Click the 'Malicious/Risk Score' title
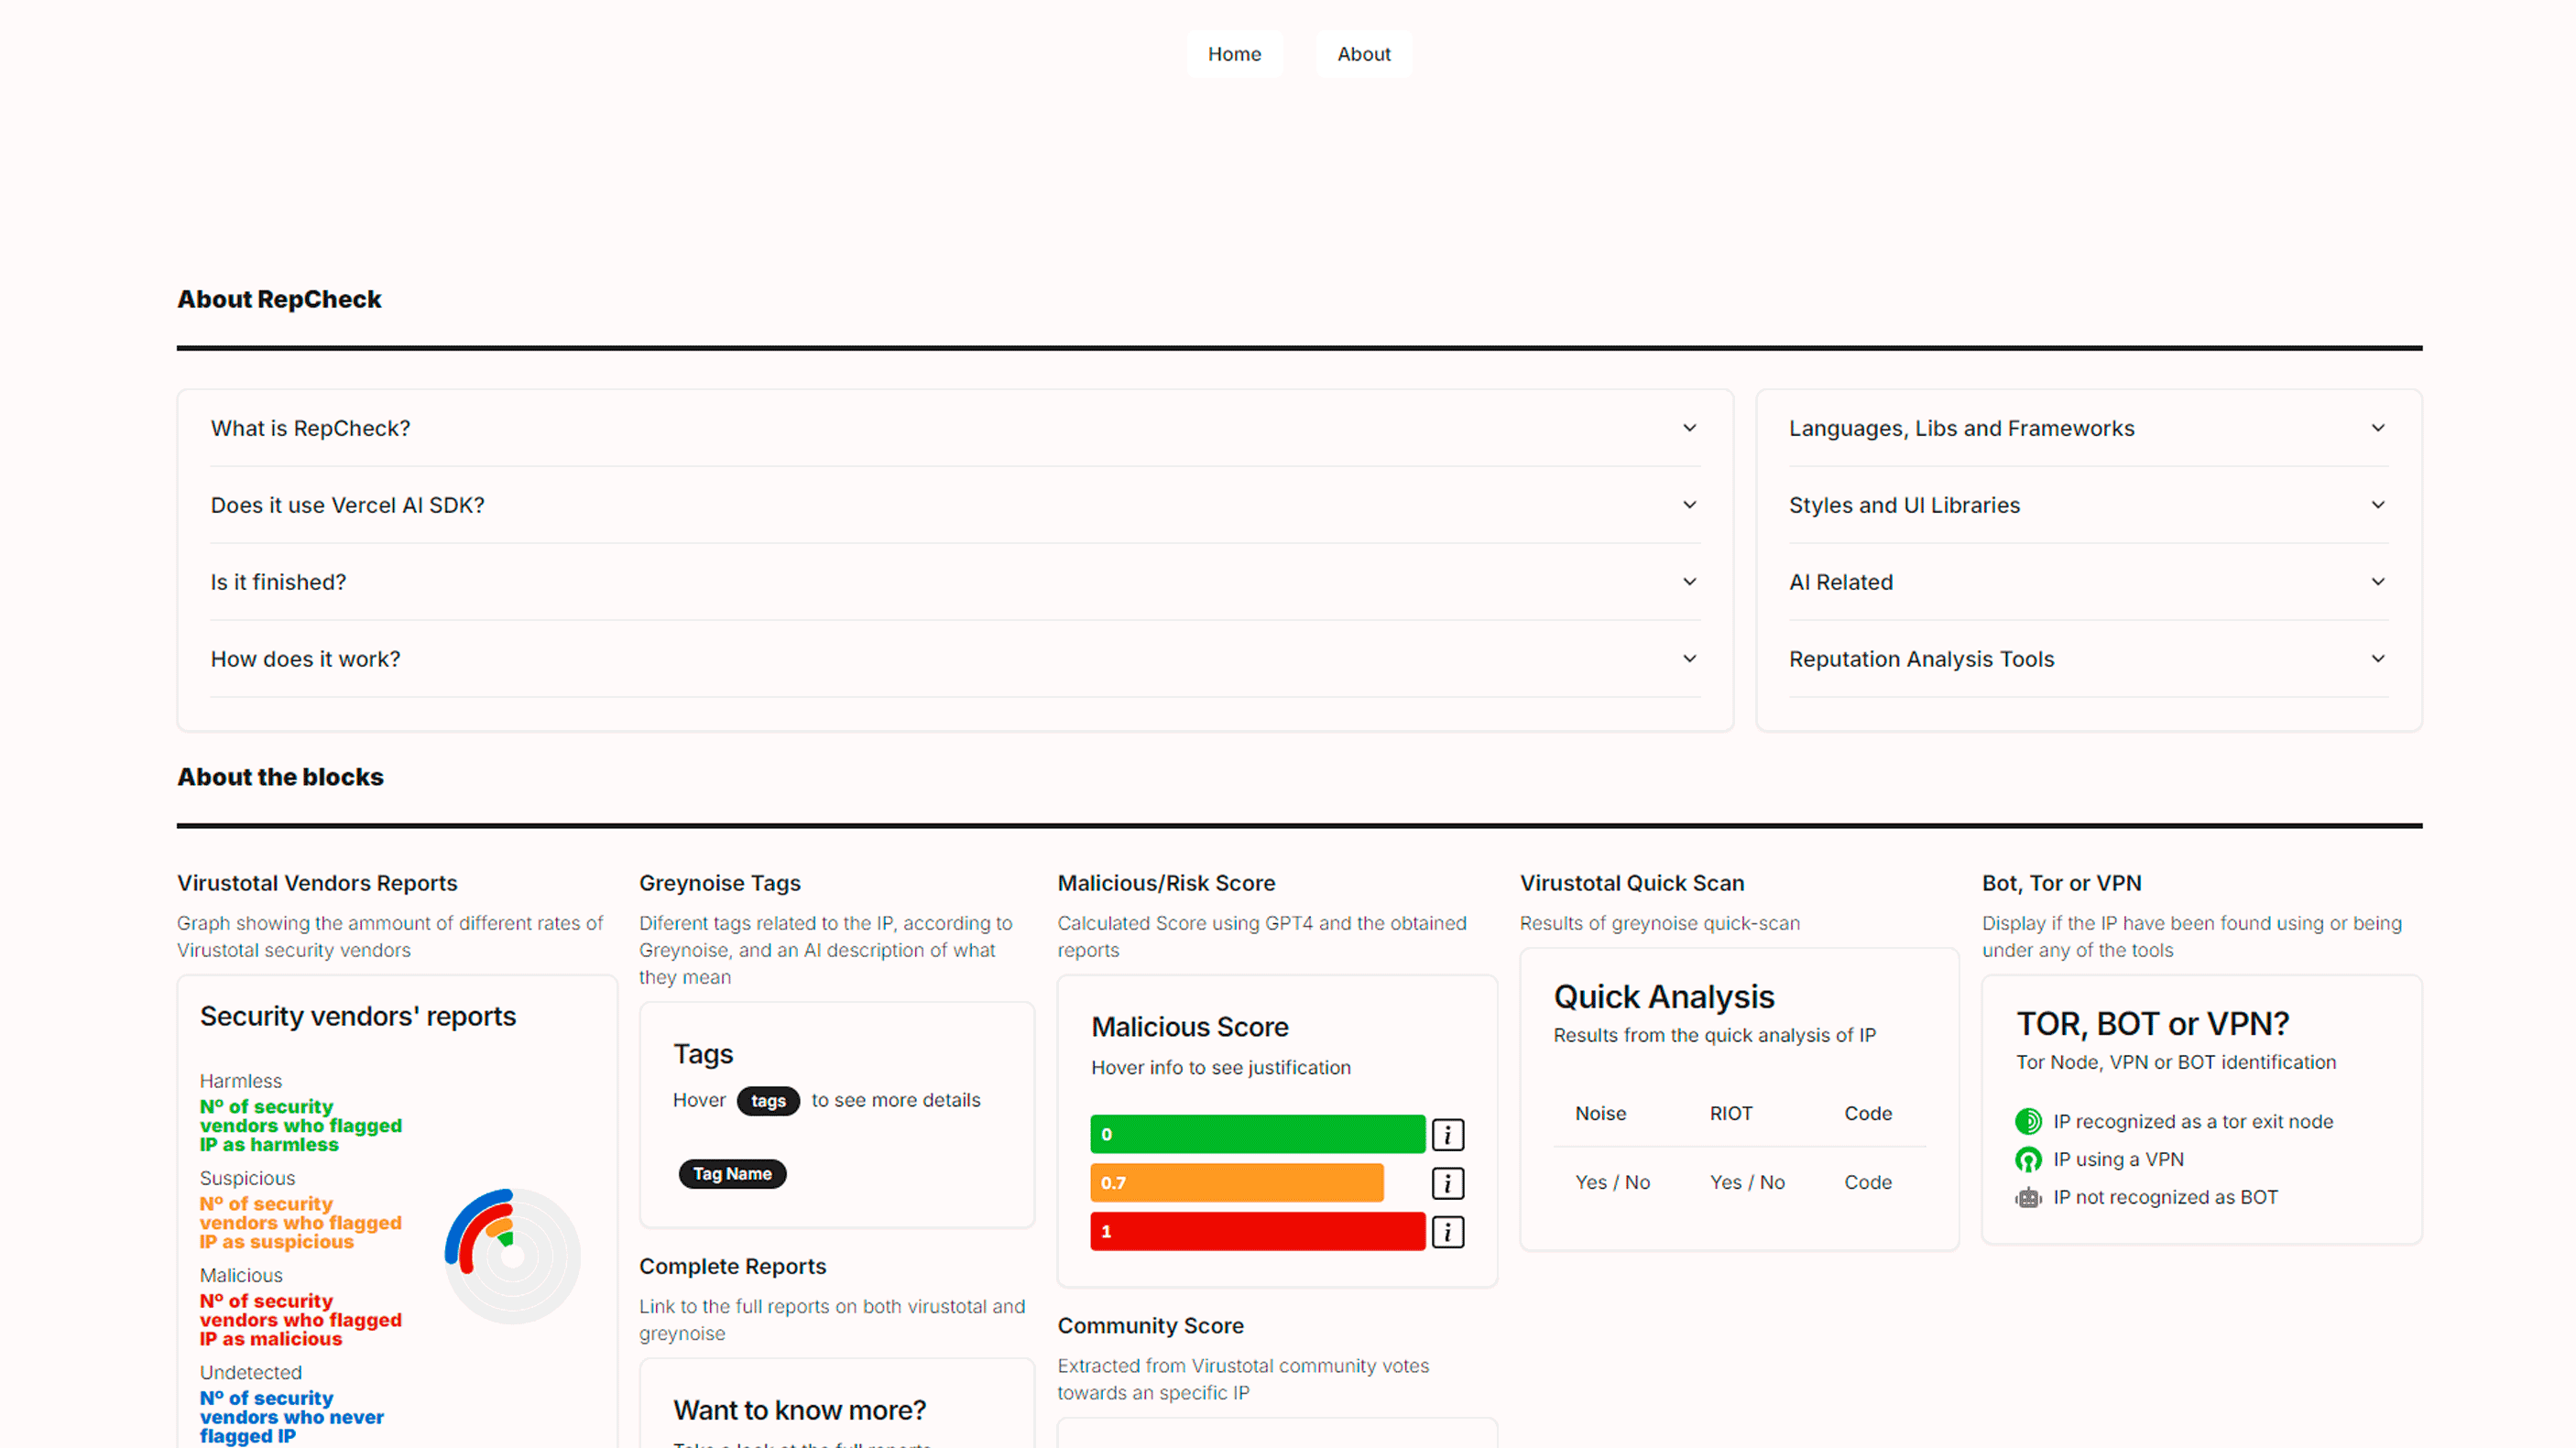2576x1448 pixels. pos(1166,883)
